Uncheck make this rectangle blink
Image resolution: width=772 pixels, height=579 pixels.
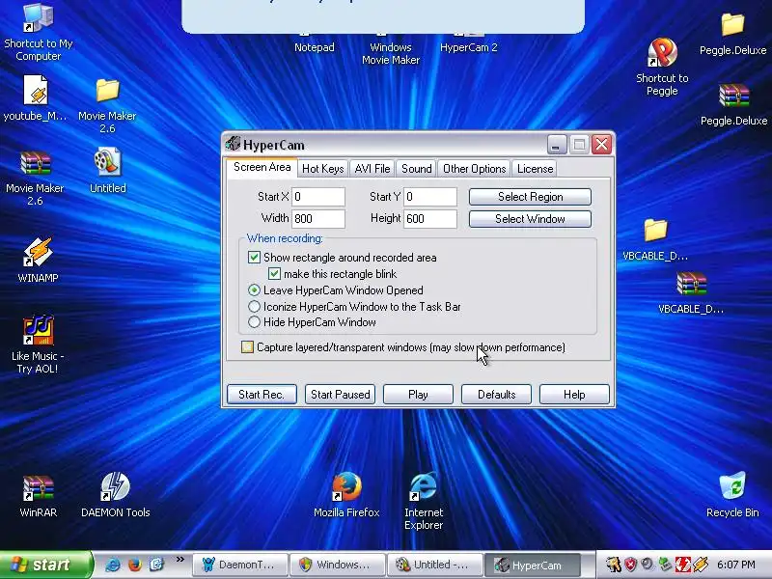click(274, 274)
